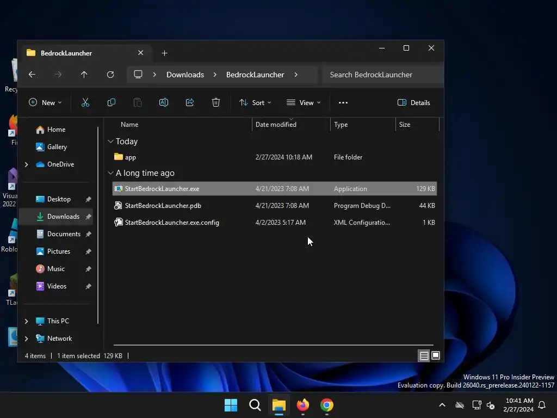
Task: Sort by the Name column header
Action: (x=129, y=125)
